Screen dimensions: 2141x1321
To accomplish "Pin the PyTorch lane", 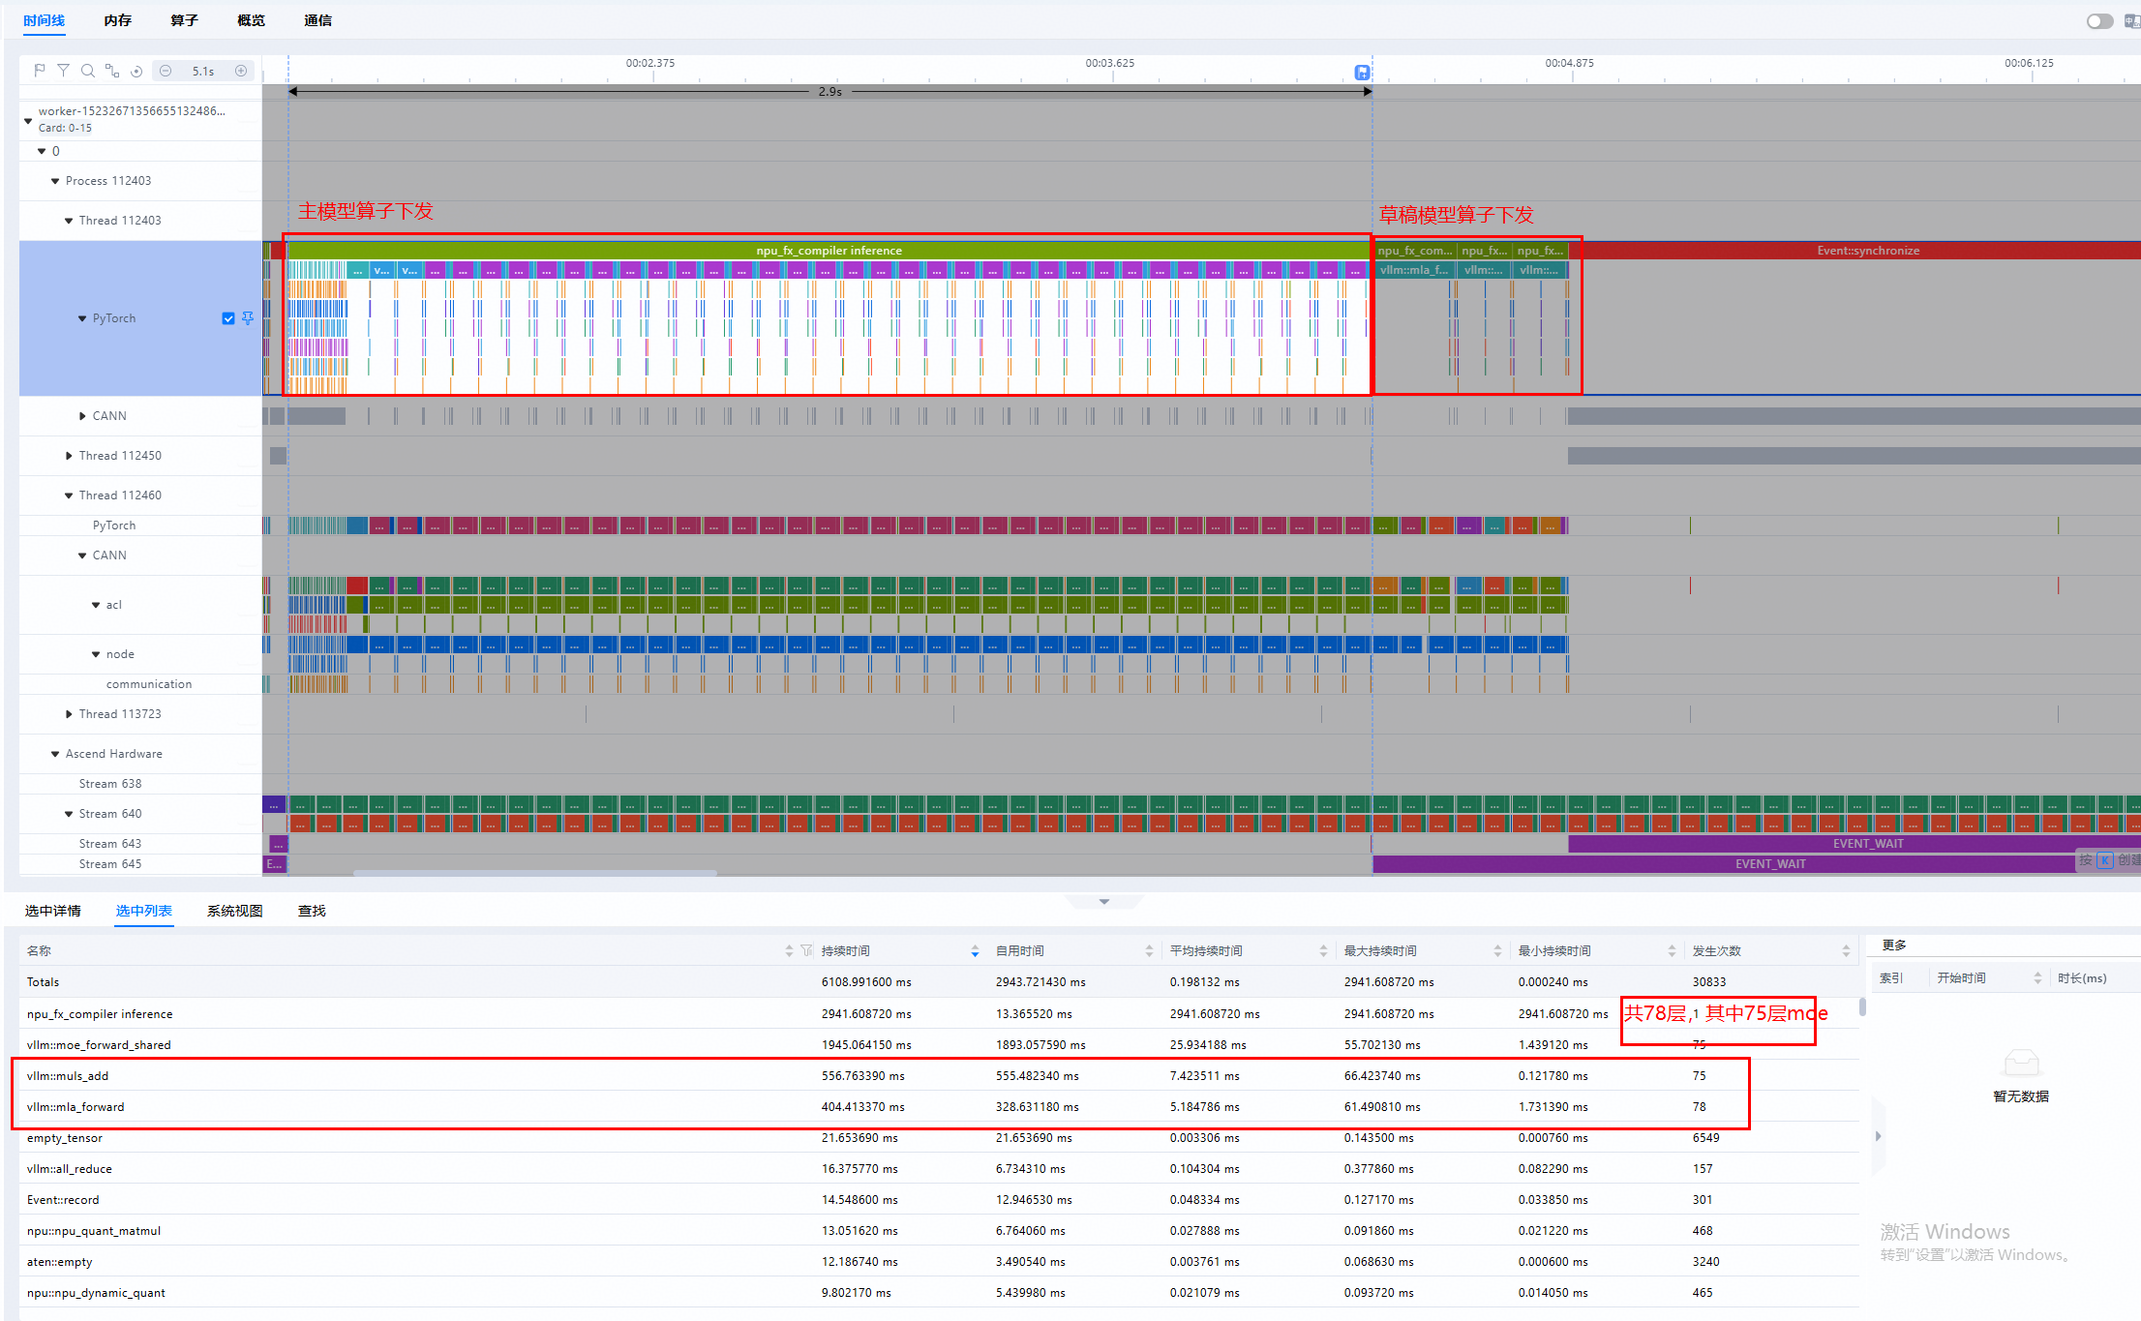I will [248, 318].
